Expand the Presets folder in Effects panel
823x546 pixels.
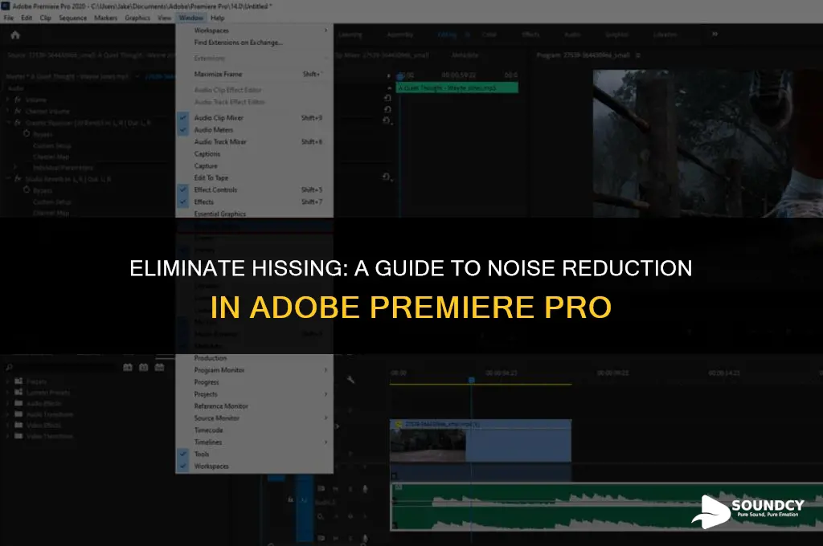click(8, 381)
